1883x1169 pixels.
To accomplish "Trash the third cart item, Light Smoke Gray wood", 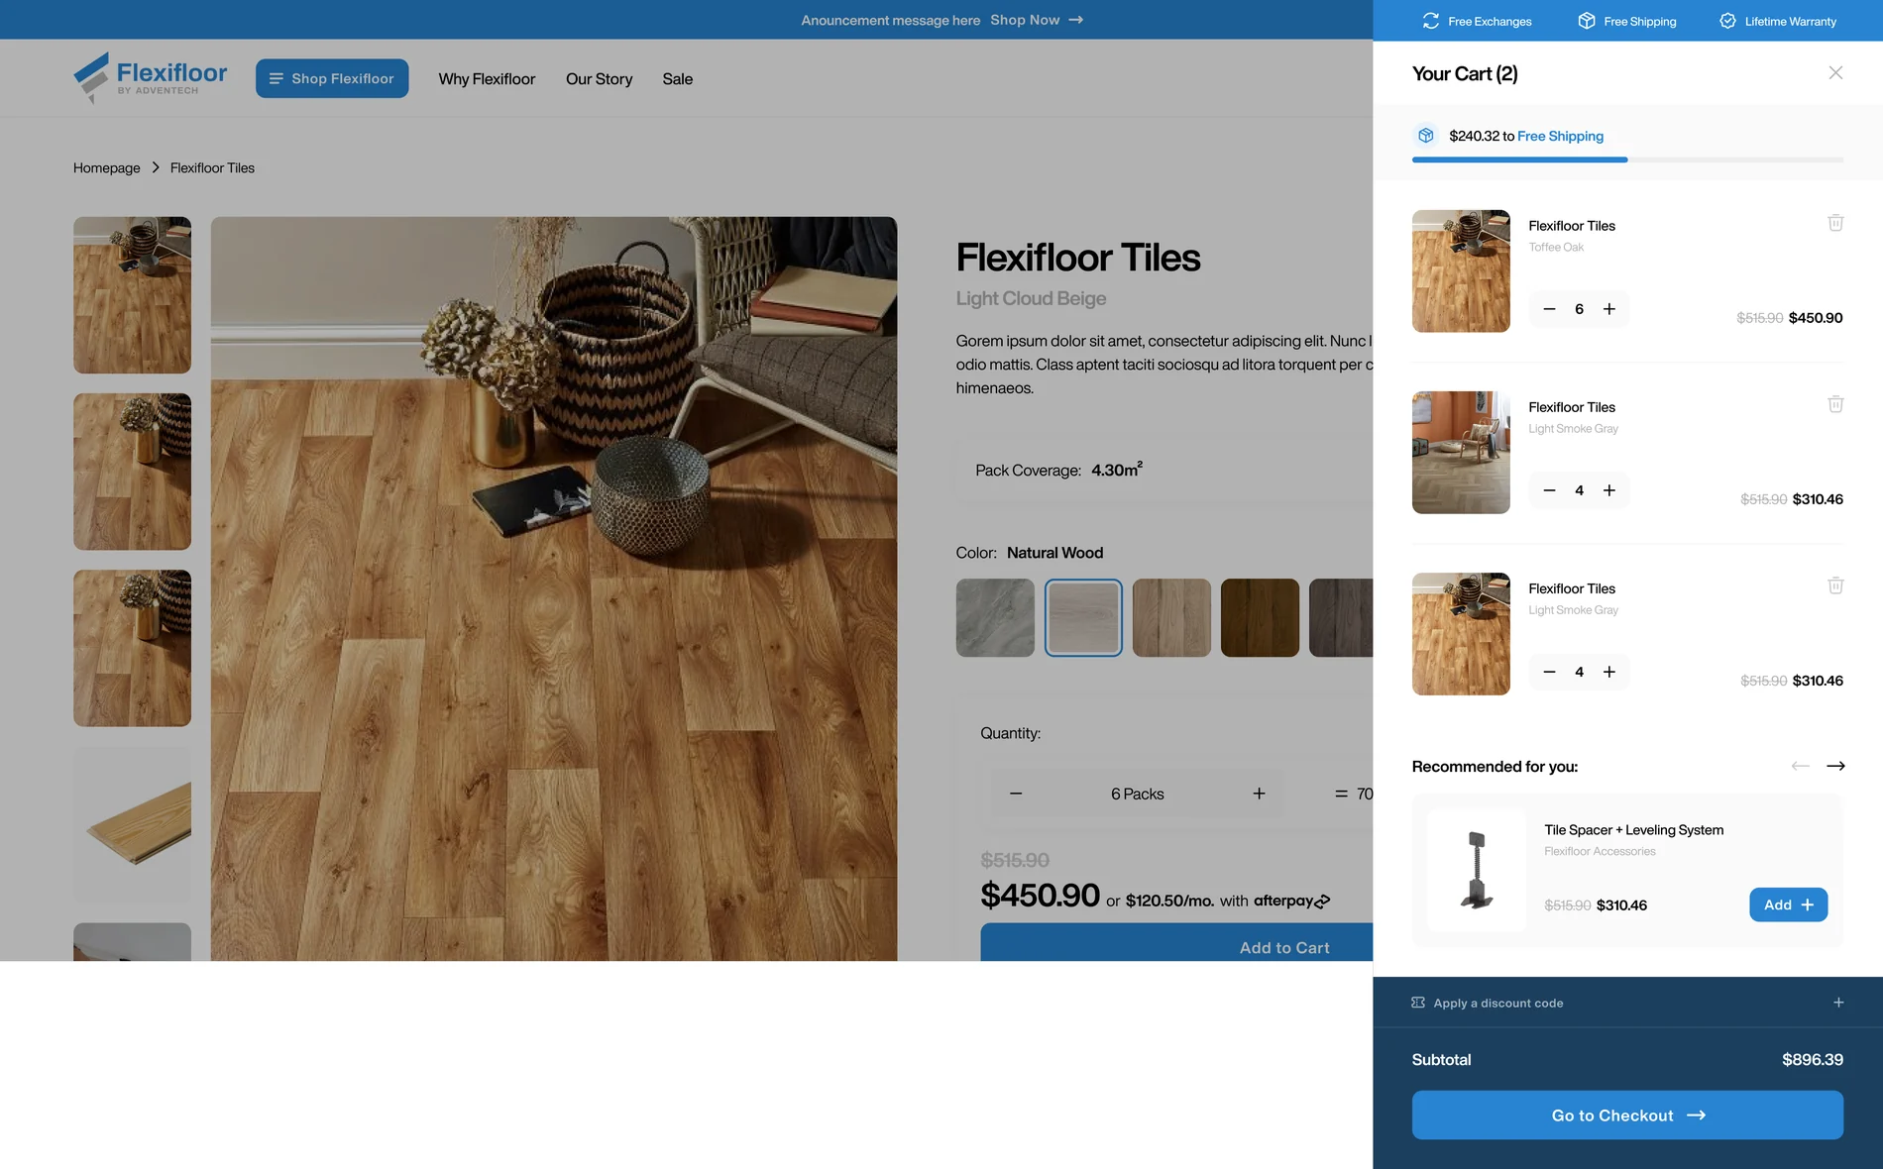I will click(1835, 585).
